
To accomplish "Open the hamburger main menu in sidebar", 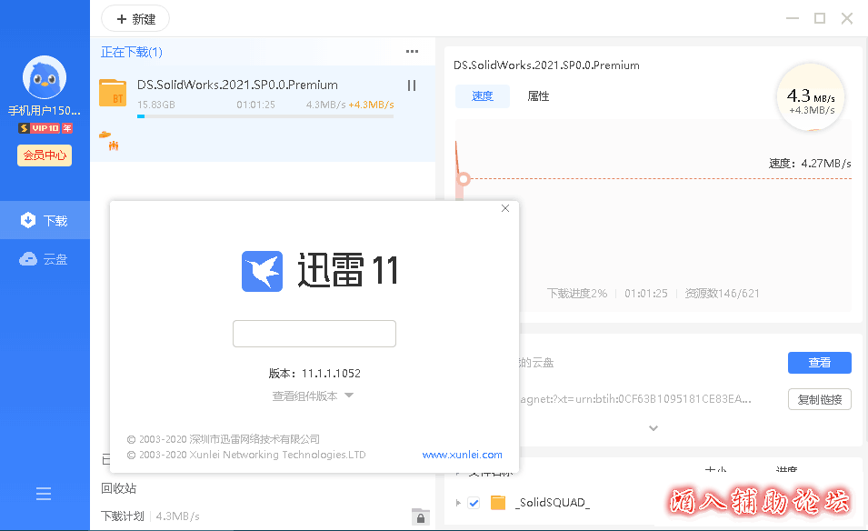I will pyautogui.click(x=44, y=494).
